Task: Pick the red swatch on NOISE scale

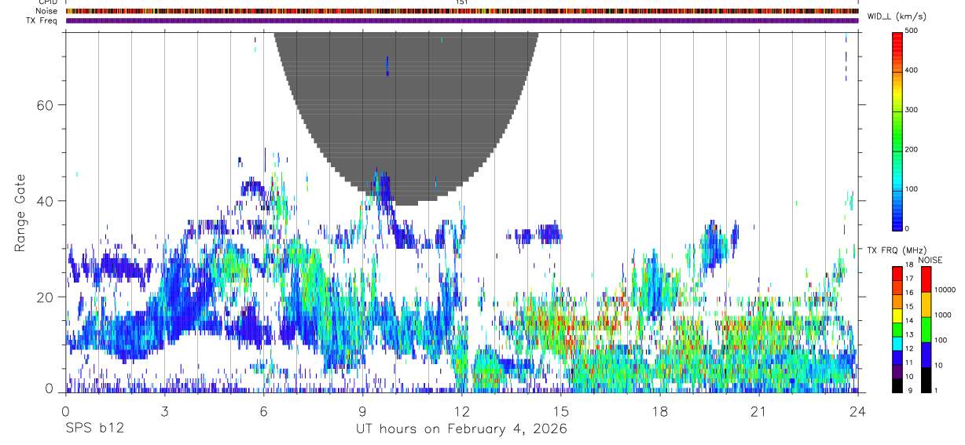Action: (925, 279)
